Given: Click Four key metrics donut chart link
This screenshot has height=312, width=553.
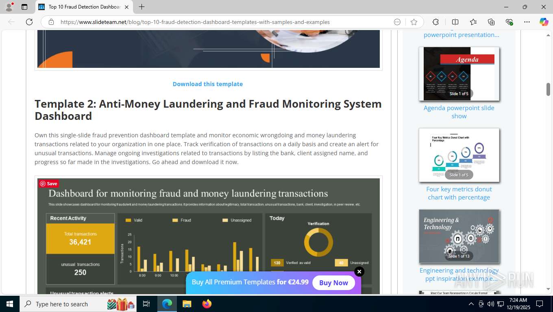Looking at the screenshot, I should click(459, 193).
